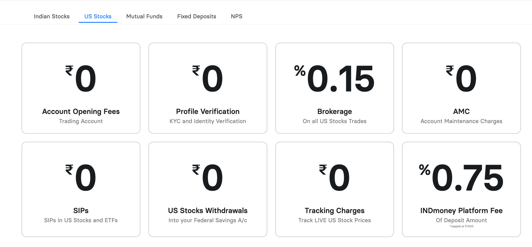Click the capped at ₹1000 note

click(461, 226)
